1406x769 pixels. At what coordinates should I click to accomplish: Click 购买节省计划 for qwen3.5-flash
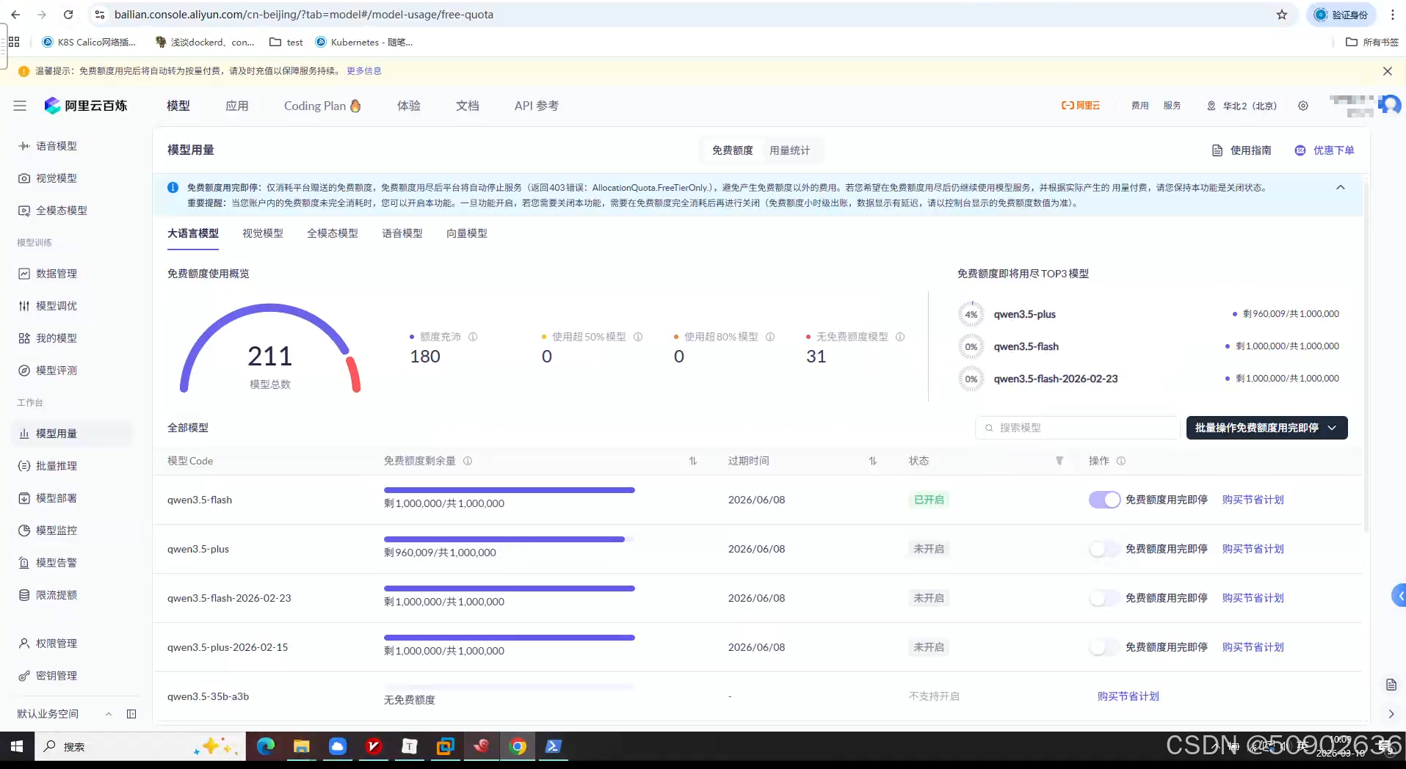[x=1253, y=500]
